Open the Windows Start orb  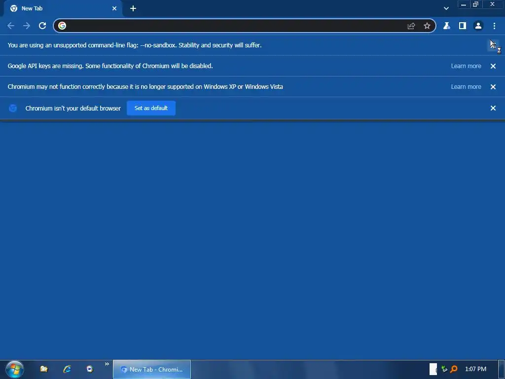pyautogui.click(x=14, y=369)
